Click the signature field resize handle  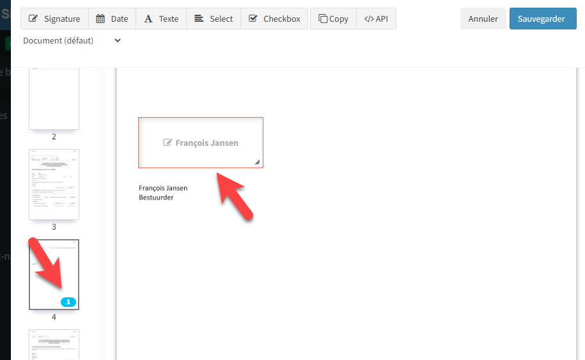pyautogui.click(x=258, y=162)
